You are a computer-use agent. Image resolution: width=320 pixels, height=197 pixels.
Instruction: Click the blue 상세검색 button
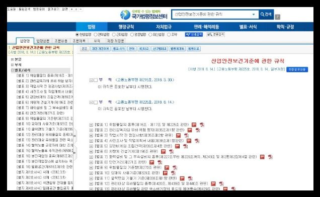194,35
